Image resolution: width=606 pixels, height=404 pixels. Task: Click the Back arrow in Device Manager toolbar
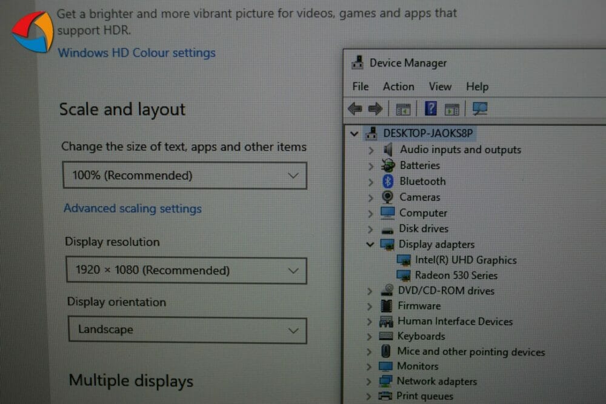(355, 109)
